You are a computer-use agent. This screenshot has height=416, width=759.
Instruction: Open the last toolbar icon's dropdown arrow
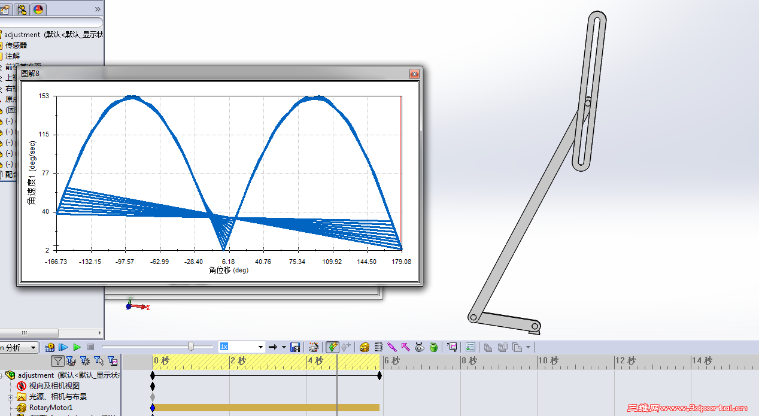tap(528, 348)
